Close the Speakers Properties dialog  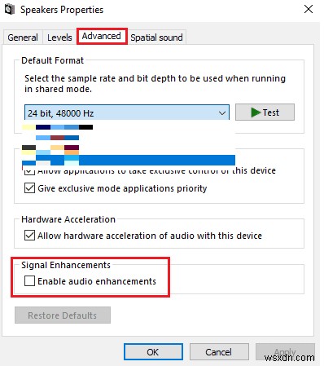309,10
